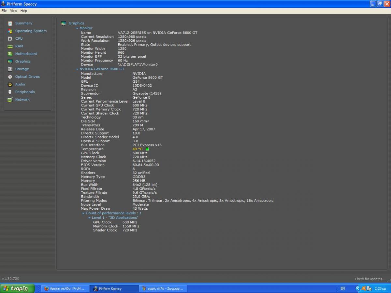Collapse the Monitor section
Viewport: 391px width, 293px height.
click(x=77, y=28)
